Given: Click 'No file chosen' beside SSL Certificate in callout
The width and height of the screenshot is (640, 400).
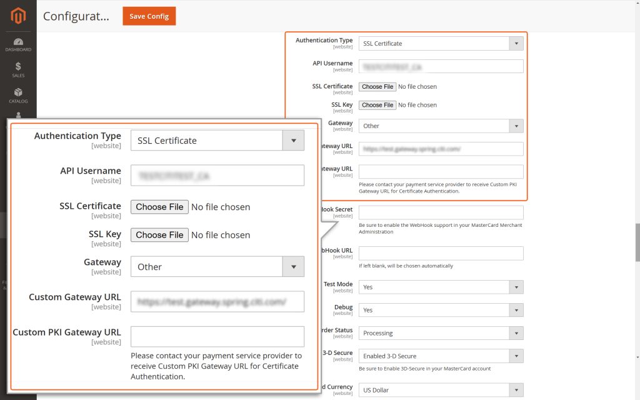Looking at the screenshot, I should (221, 207).
